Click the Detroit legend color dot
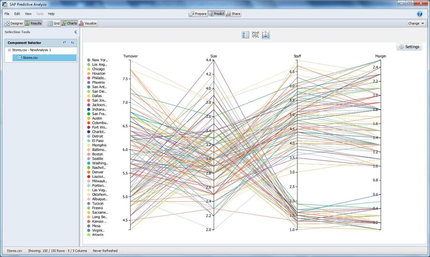Image resolution: width=430 pixels, height=257 pixels. [x=89, y=136]
